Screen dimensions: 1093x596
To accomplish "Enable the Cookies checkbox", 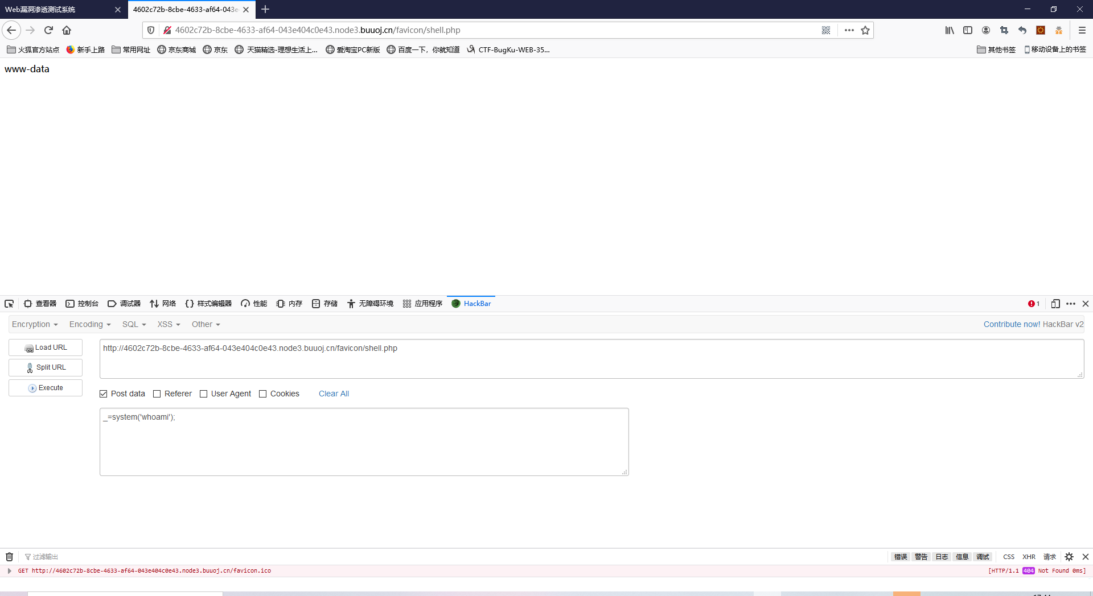I will point(262,394).
